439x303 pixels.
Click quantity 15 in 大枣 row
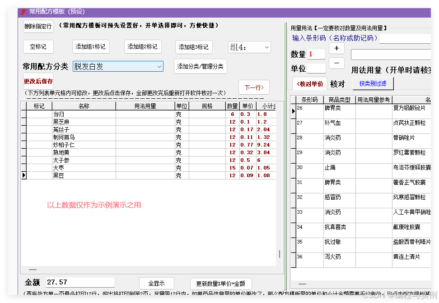coord(233,168)
